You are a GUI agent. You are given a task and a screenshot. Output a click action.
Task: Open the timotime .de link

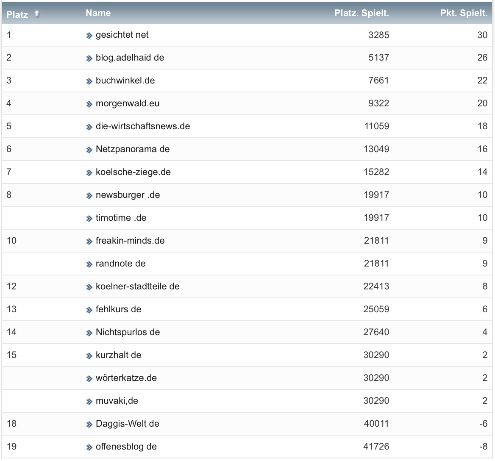click(x=121, y=218)
